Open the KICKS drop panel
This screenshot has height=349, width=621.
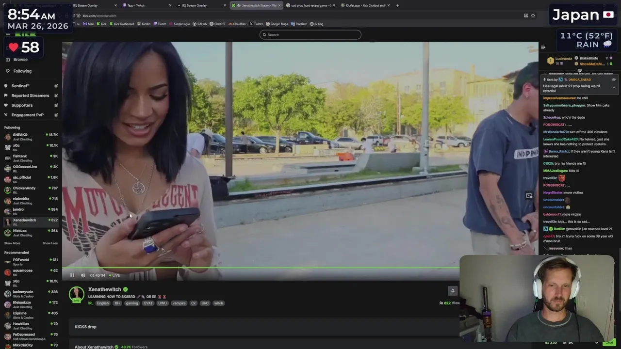click(264, 327)
